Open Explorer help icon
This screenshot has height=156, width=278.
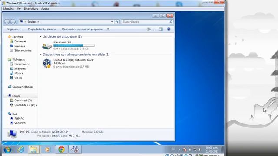coord(169,29)
